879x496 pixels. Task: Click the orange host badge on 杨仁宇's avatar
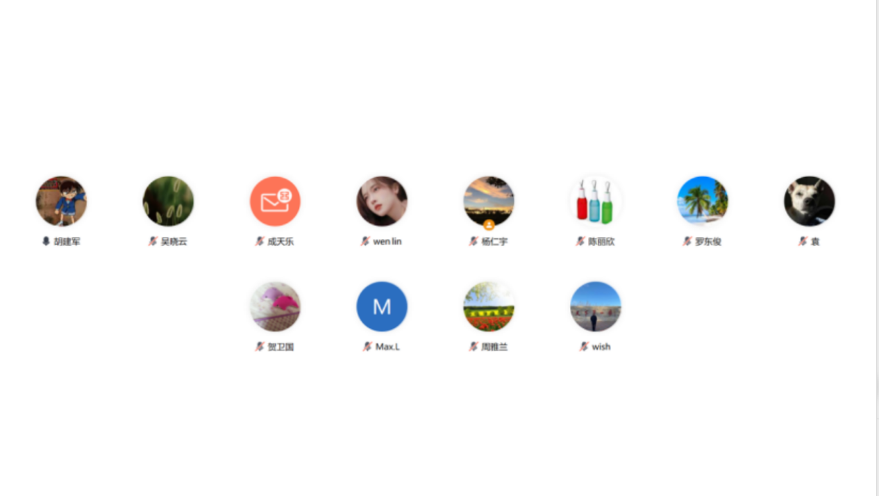coord(489,224)
